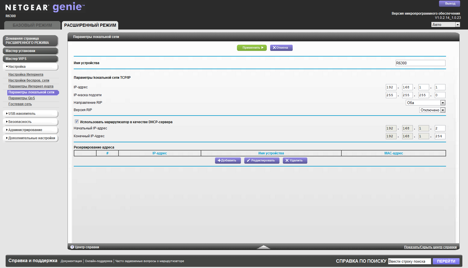
Task: Open Мастер установки in sidebar
Action: tap(30, 51)
